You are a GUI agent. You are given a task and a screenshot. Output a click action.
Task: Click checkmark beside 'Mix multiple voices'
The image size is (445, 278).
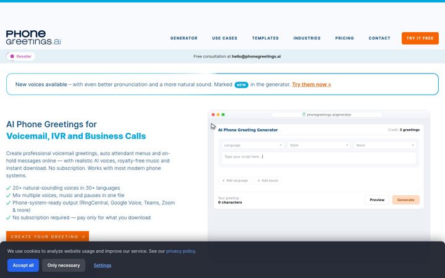[9, 195]
